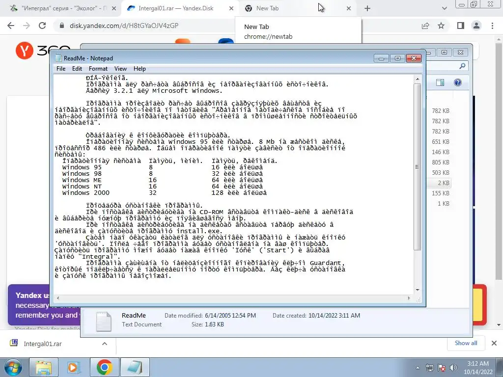Open the Edit menu in Notepad

coord(77,69)
